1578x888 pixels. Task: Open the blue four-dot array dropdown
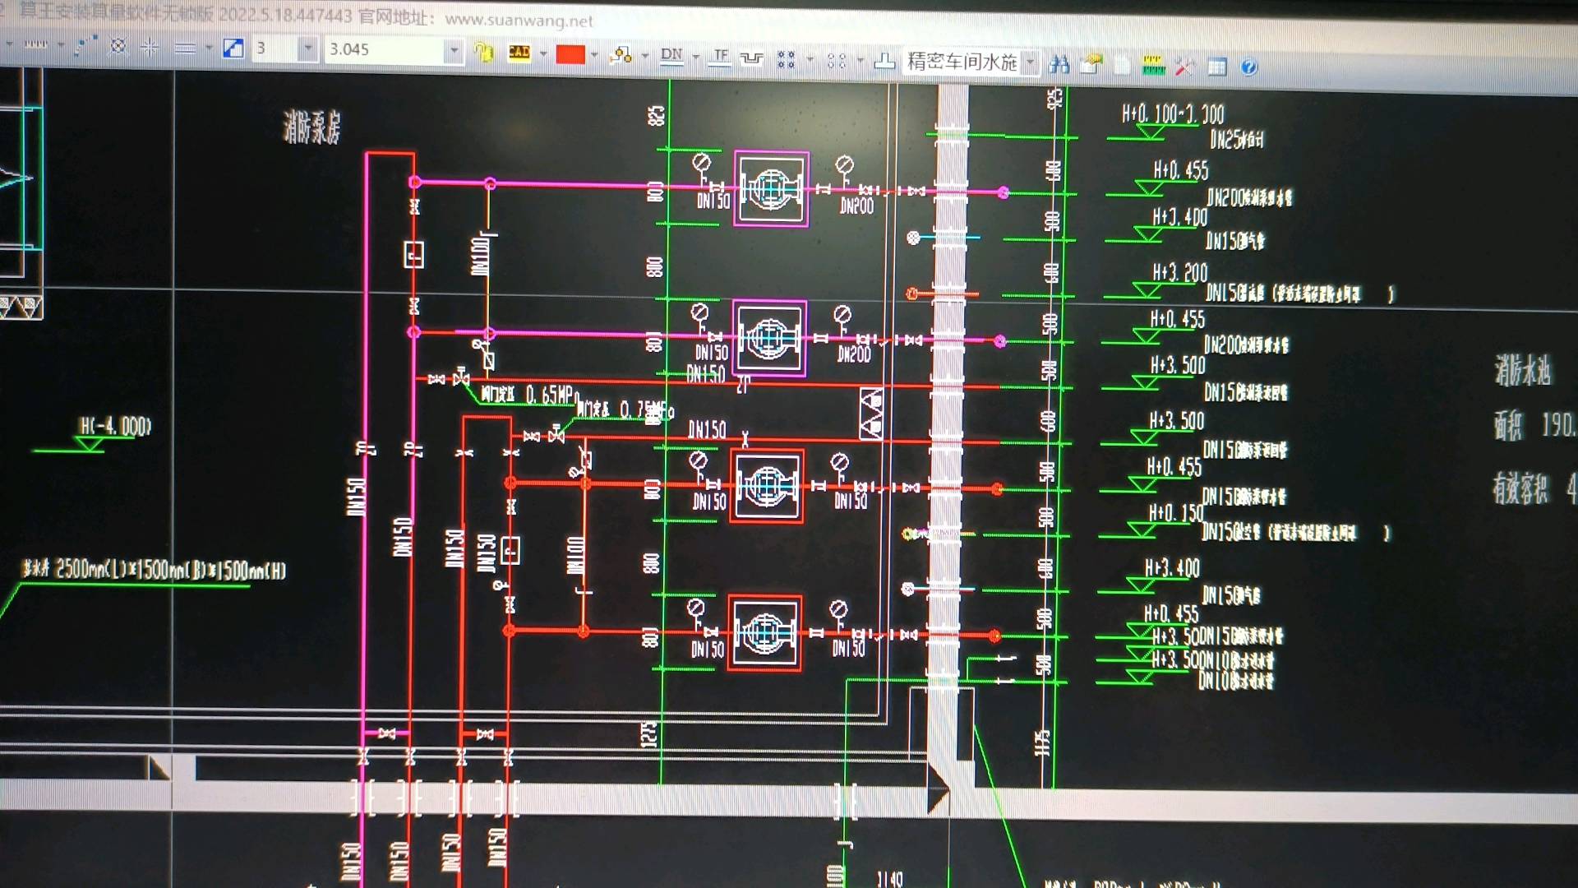pyautogui.click(x=810, y=60)
